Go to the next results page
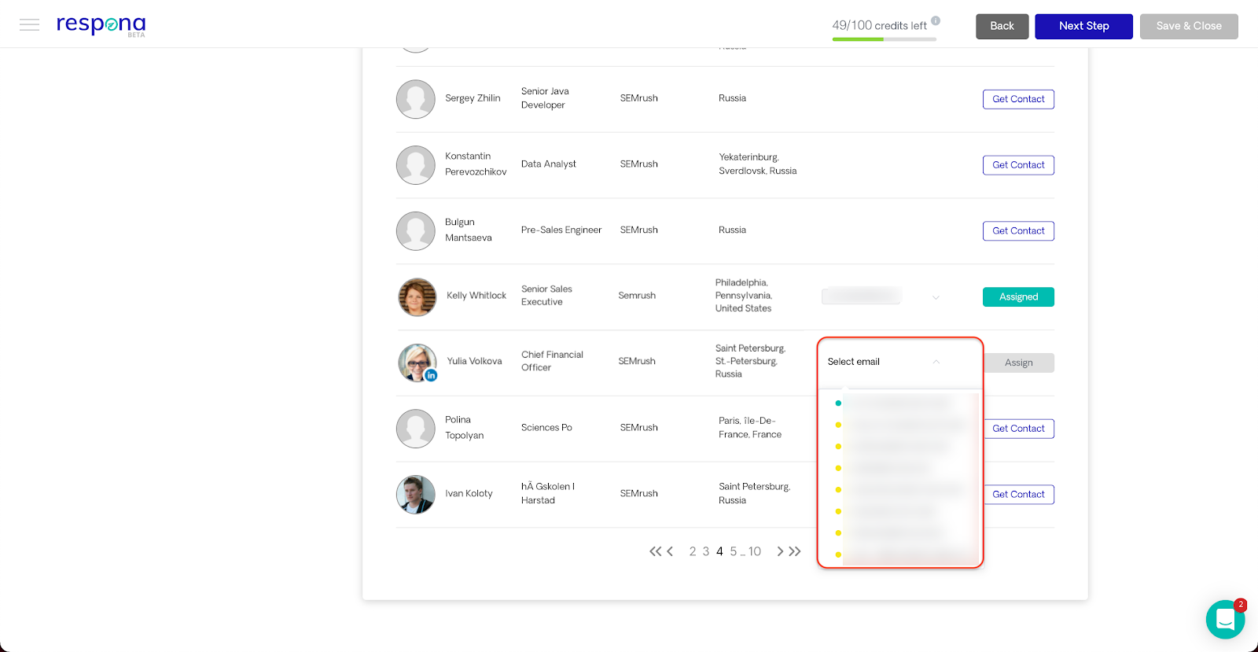The width and height of the screenshot is (1258, 652). 780,551
